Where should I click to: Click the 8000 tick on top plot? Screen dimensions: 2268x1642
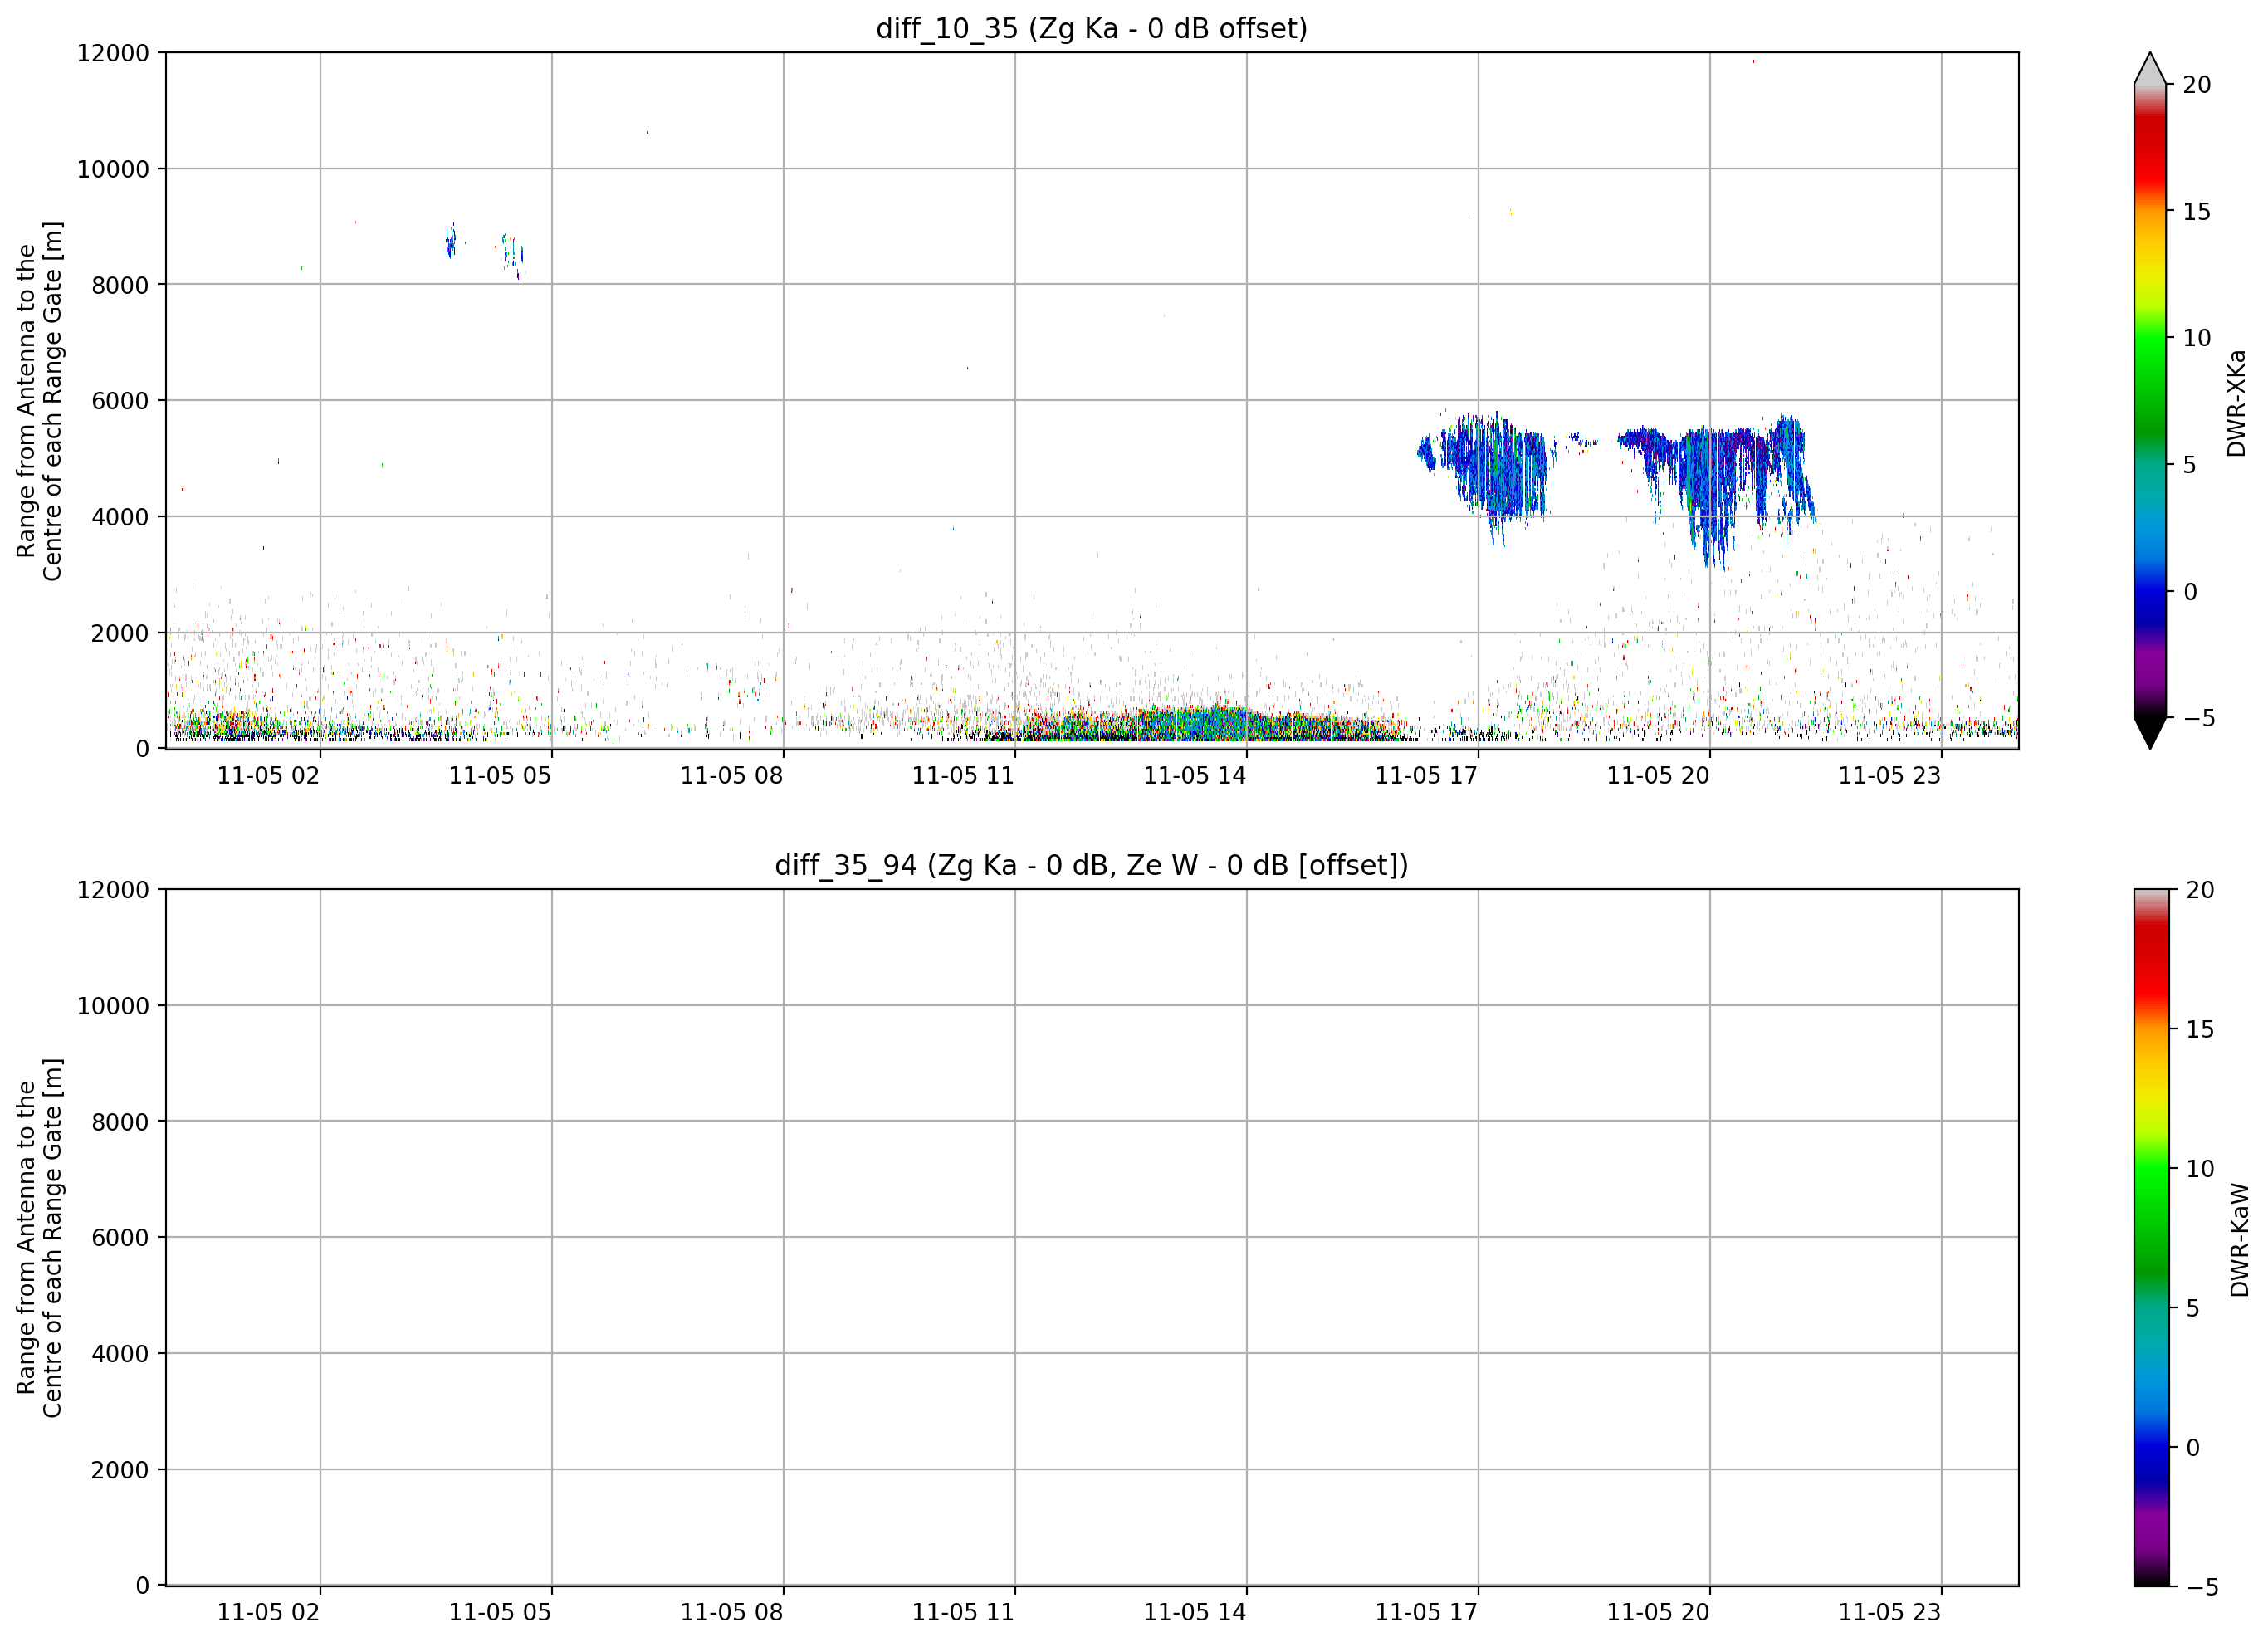click(x=120, y=285)
